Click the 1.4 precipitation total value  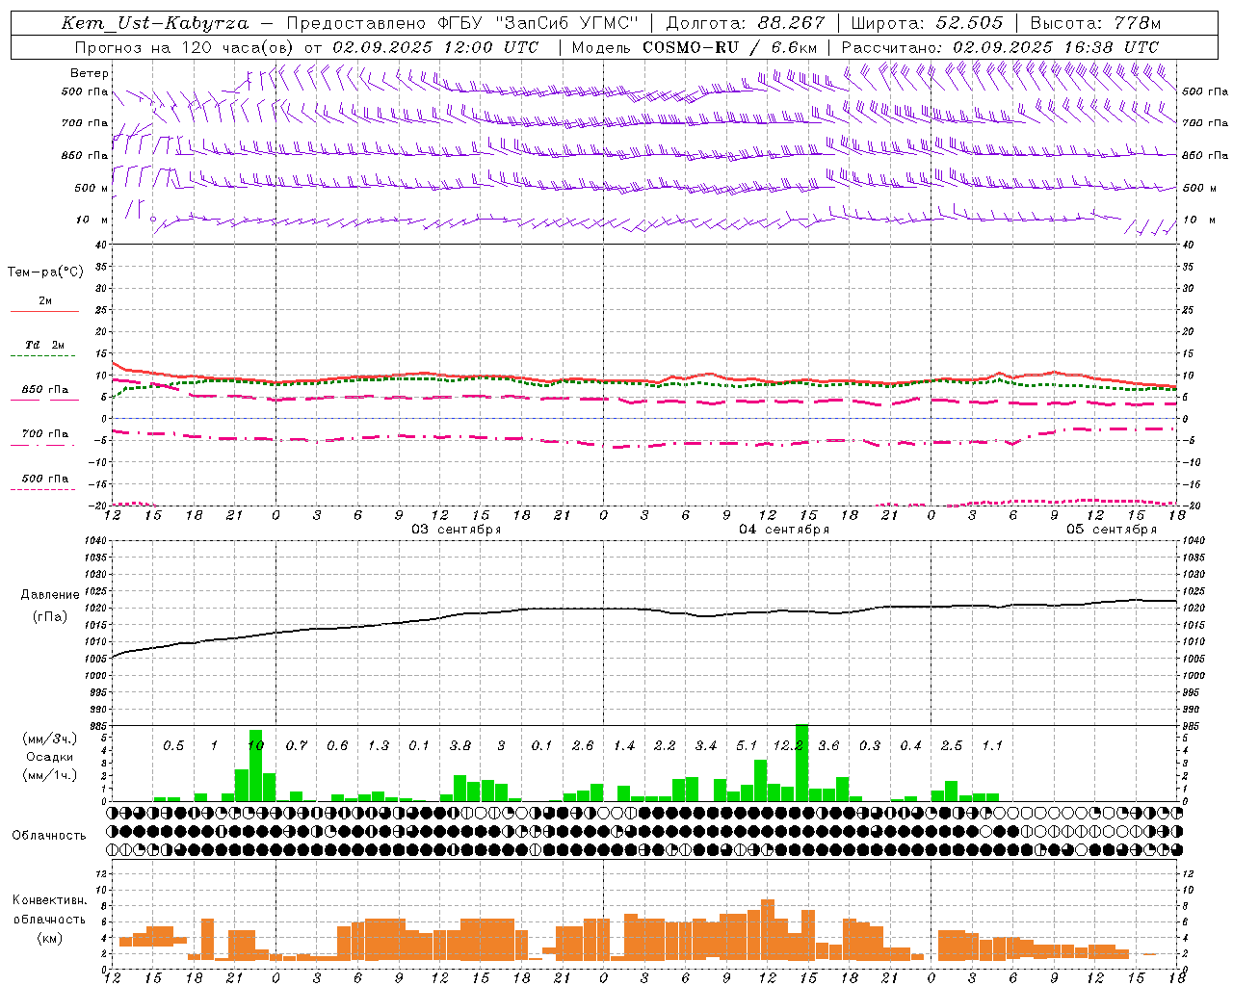coord(624,745)
